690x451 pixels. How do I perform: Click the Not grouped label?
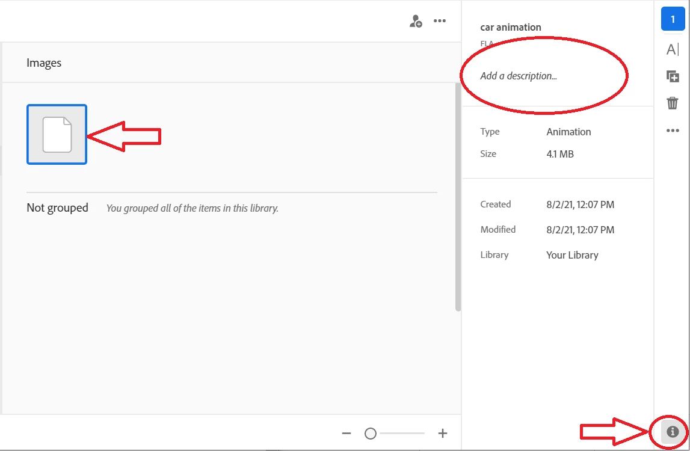[57, 207]
